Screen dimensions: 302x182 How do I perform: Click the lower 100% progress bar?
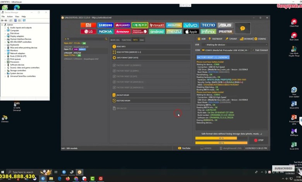[x=221, y=143]
